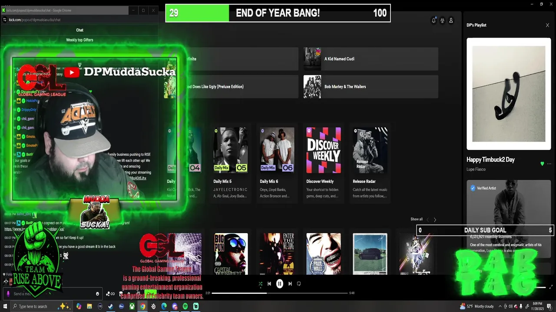This screenshot has width=556, height=312.
Task: Open the Big Pun Capital Punishment album
Action: [231, 254]
